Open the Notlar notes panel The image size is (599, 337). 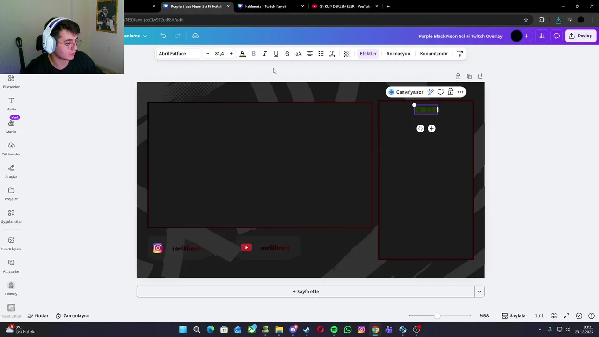38,316
